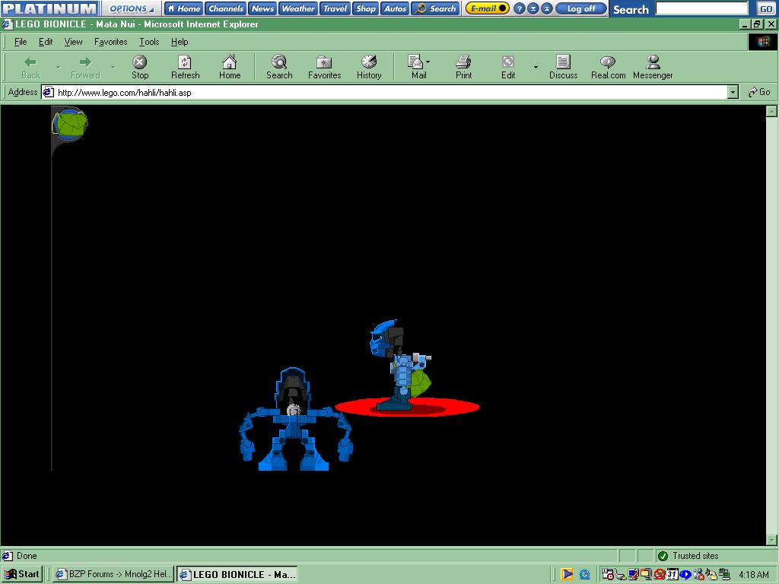
Task: Open the Address bar dropdown list
Action: (733, 92)
